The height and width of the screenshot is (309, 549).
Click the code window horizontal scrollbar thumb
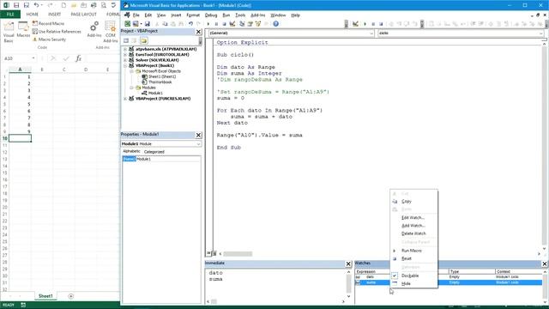(238, 254)
